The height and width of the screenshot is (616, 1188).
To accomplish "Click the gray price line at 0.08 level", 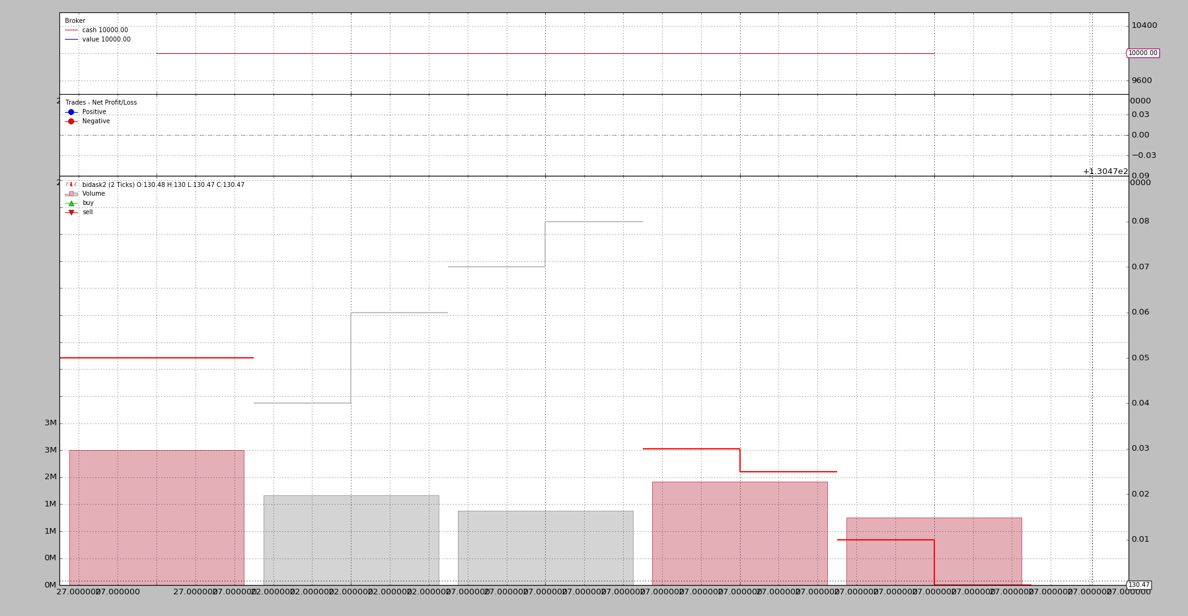I will 594,222.
